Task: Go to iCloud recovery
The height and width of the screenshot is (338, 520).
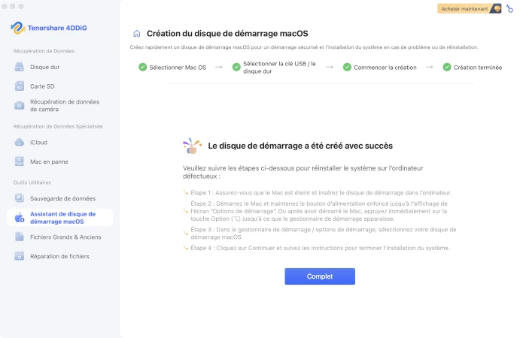Action: click(x=59, y=143)
